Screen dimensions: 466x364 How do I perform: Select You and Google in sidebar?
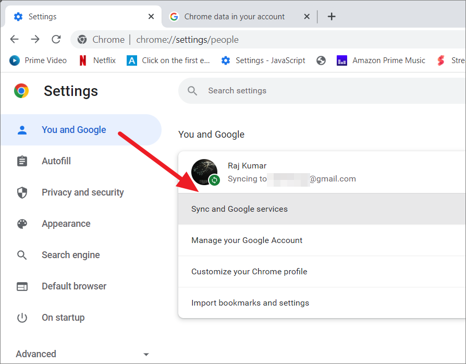(81, 130)
